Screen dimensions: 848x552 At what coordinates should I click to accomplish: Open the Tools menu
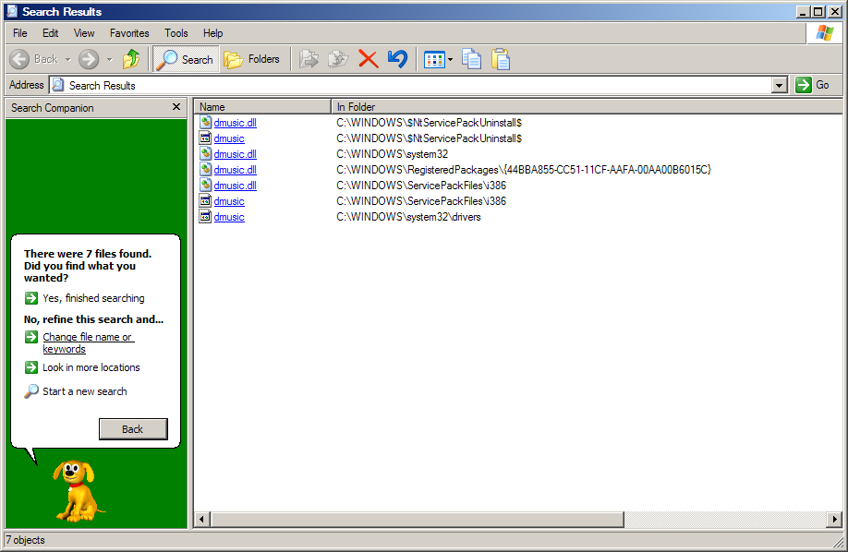(176, 33)
